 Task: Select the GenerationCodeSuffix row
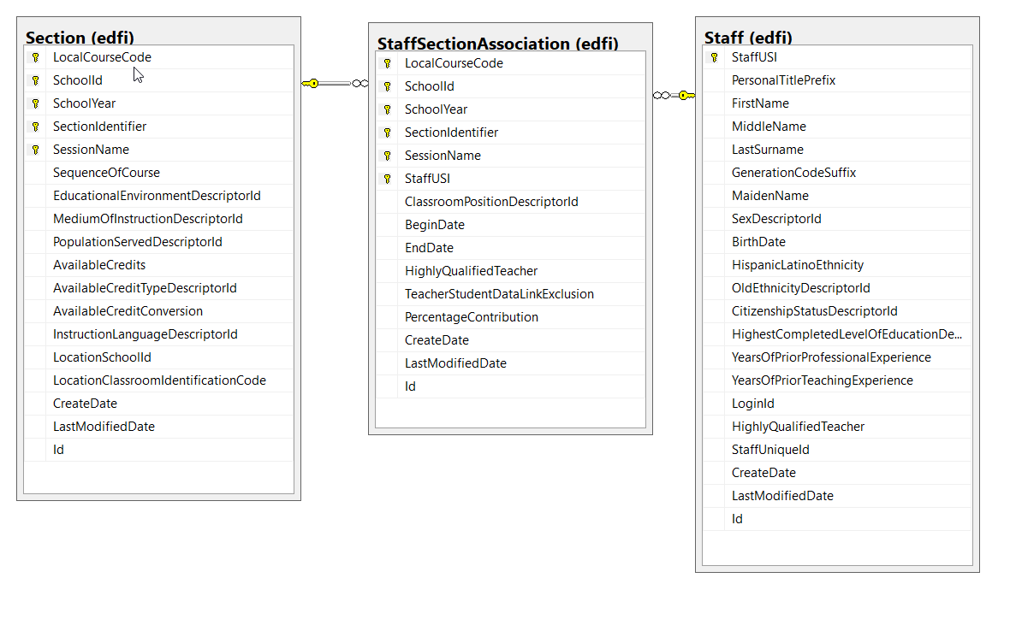click(x=837, y=173)
